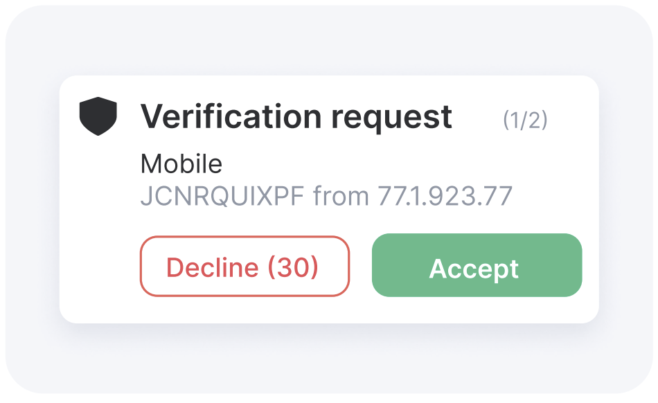658x403 pixels.
Task: Click the shield badge beside Verification request
Action: (98, 116)
